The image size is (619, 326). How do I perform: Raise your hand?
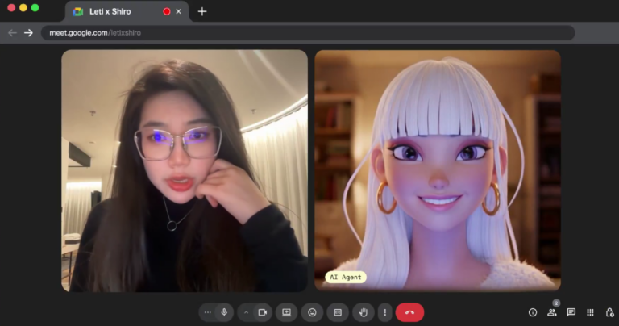click(x=364, y=312)
